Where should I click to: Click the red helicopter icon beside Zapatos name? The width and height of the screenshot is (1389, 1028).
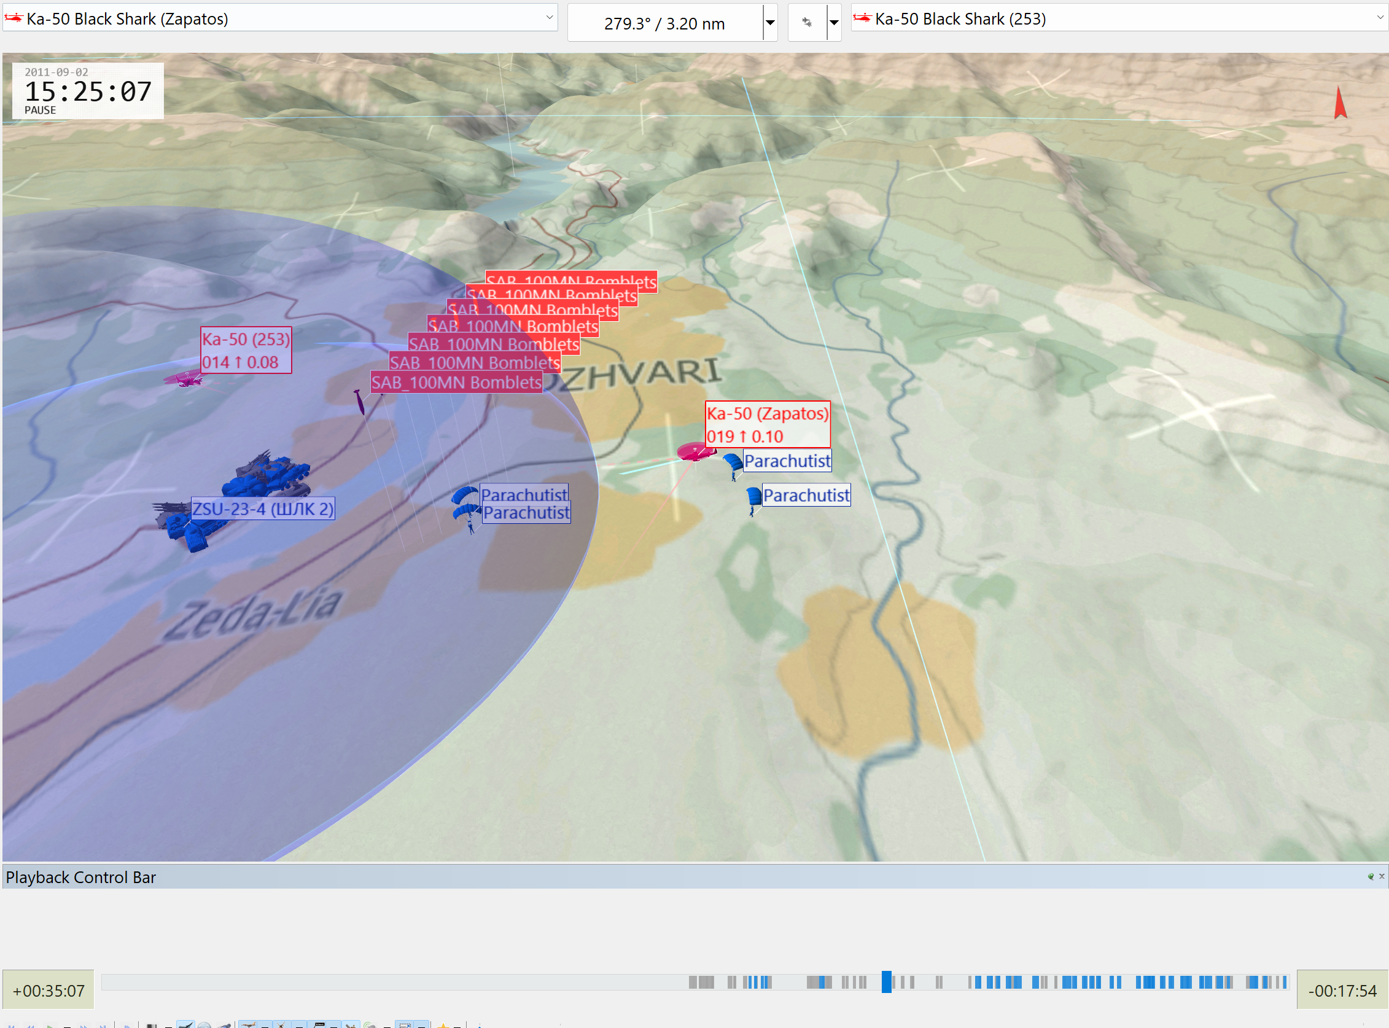point(14,18)
